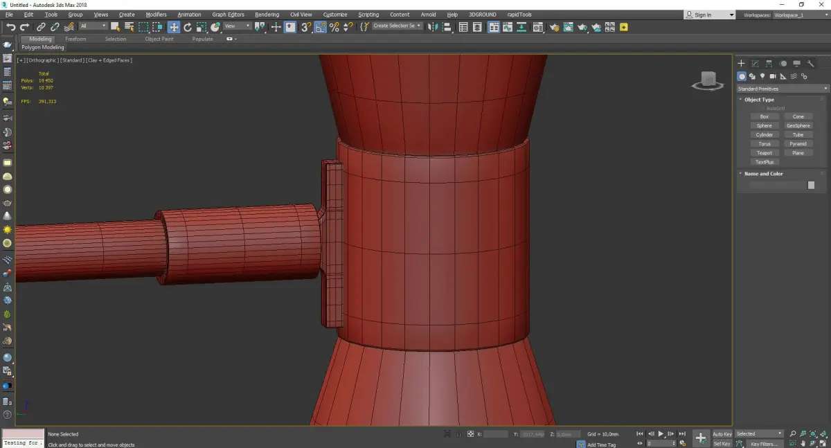Open Select by Name list icon
The height and width of the screenshot is (448, 831).
pos(129,27)
